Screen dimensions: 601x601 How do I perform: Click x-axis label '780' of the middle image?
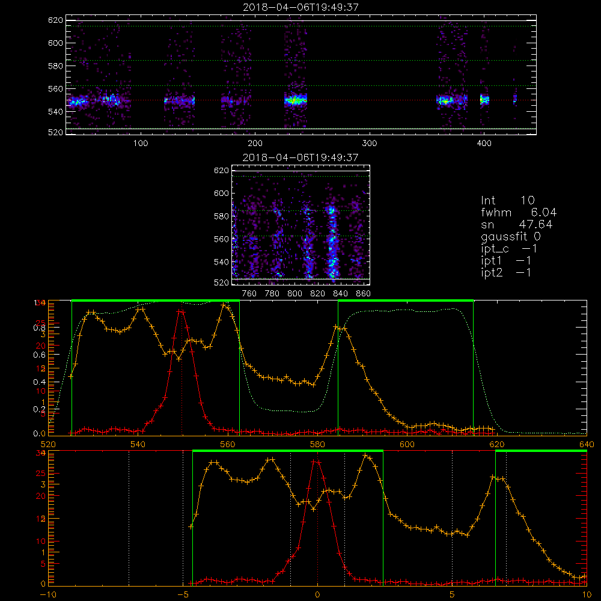click(x=272, y=294)
